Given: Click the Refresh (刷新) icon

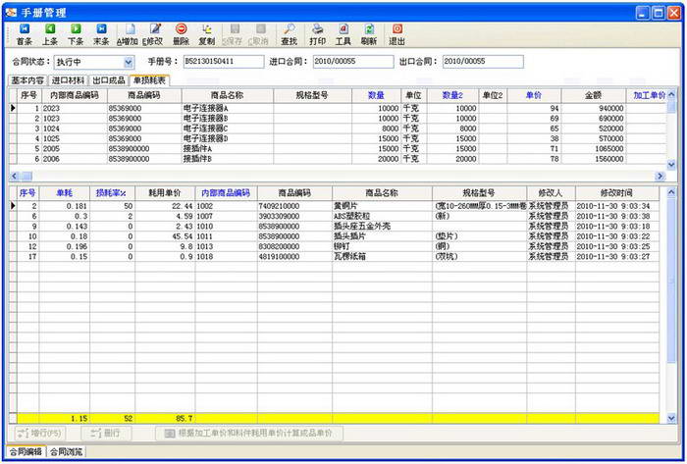Looking at the screenshot, I should point(369,34).
